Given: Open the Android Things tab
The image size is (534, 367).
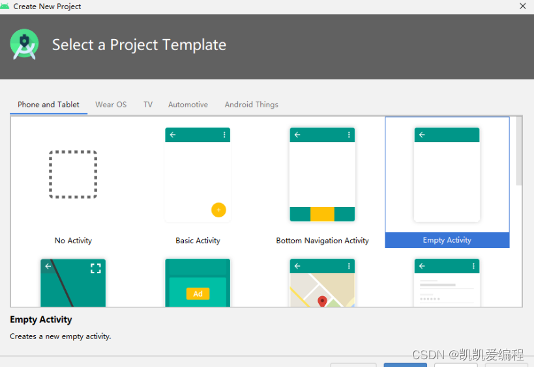Looking at the screenshot, I should [x=251, y=105].
